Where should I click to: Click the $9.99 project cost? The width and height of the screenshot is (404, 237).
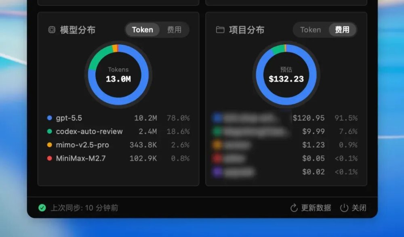314,131
